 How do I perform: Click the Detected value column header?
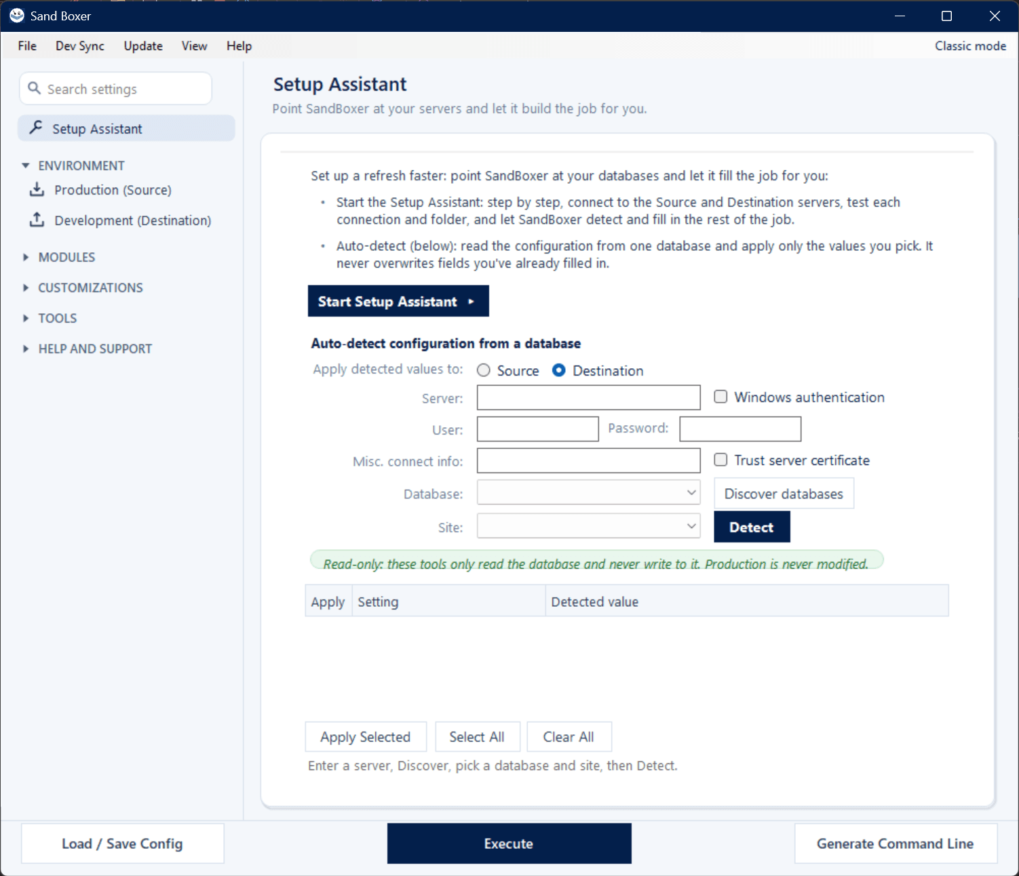(x=747, y=601)
